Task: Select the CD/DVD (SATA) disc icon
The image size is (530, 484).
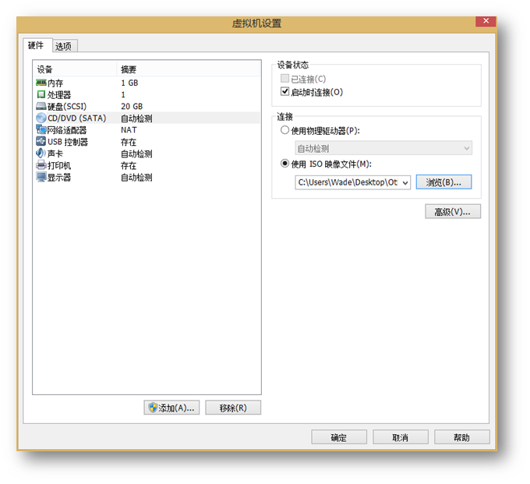Action: click(x=41, y=118)
